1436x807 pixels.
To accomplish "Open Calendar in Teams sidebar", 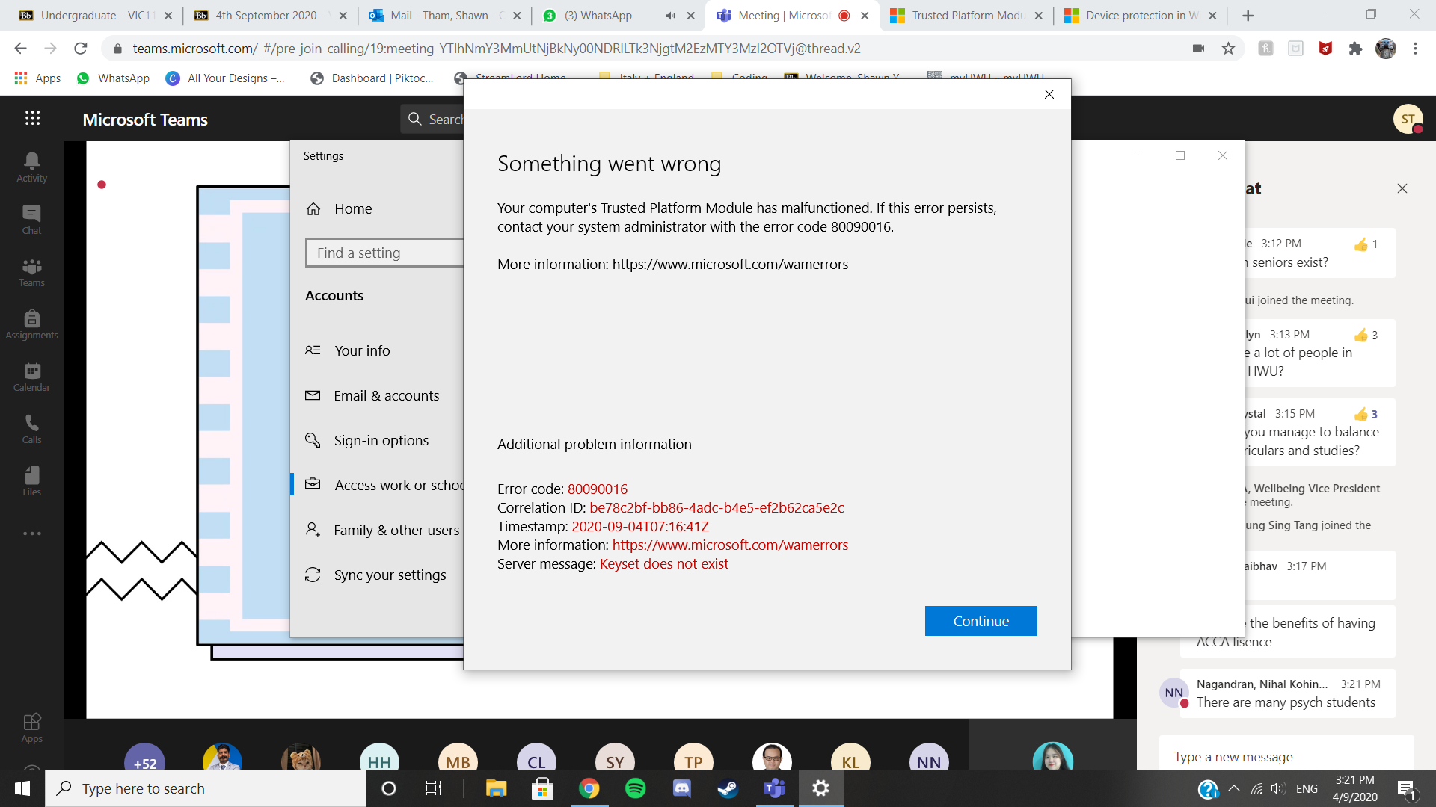I will tap(31, 376).
